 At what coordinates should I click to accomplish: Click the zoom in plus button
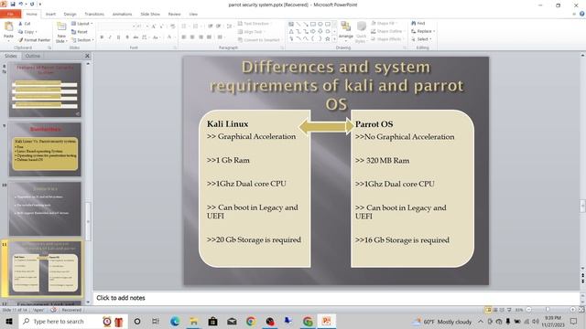pyautogui.click(x=572, y=310)
